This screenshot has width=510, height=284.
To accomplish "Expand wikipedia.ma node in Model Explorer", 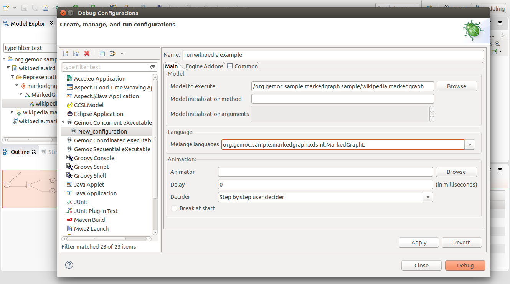I will coord(13,112).
